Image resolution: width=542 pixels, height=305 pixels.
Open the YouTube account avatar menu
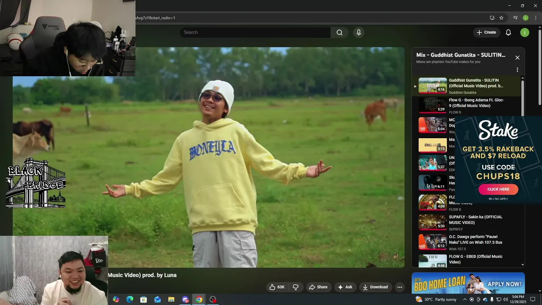pos(525,33)
